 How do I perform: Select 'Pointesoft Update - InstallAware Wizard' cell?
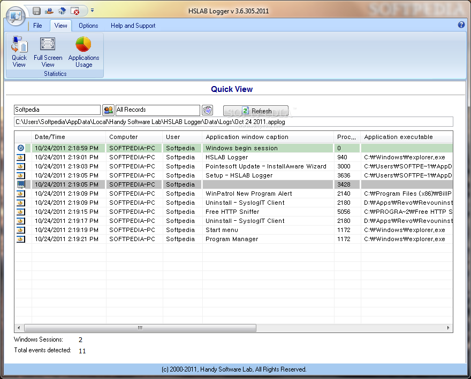click(268, 166)
